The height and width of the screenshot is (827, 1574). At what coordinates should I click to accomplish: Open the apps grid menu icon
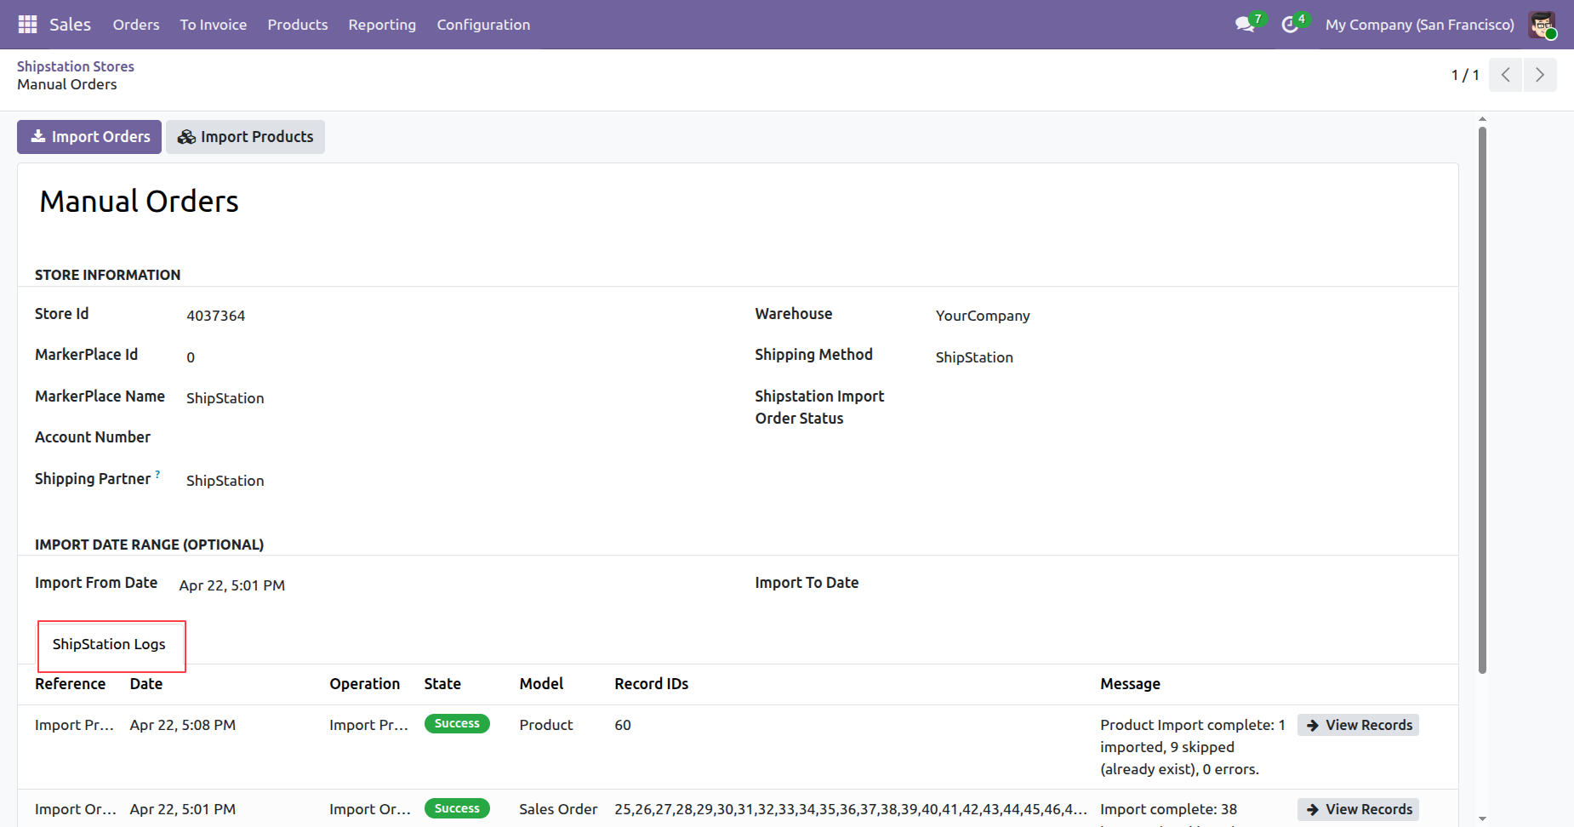(27, 25)
